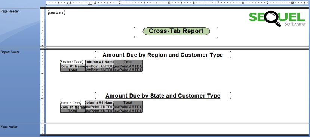The height and width of the screenshot is (137, 310).
Task: Click the Data Date field
Action: [x=56, y=13]
